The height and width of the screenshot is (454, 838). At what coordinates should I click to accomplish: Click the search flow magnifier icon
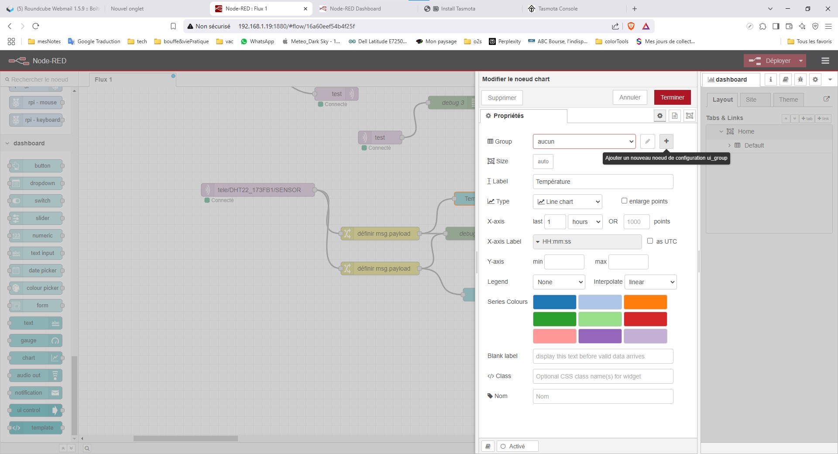(87, 448)
